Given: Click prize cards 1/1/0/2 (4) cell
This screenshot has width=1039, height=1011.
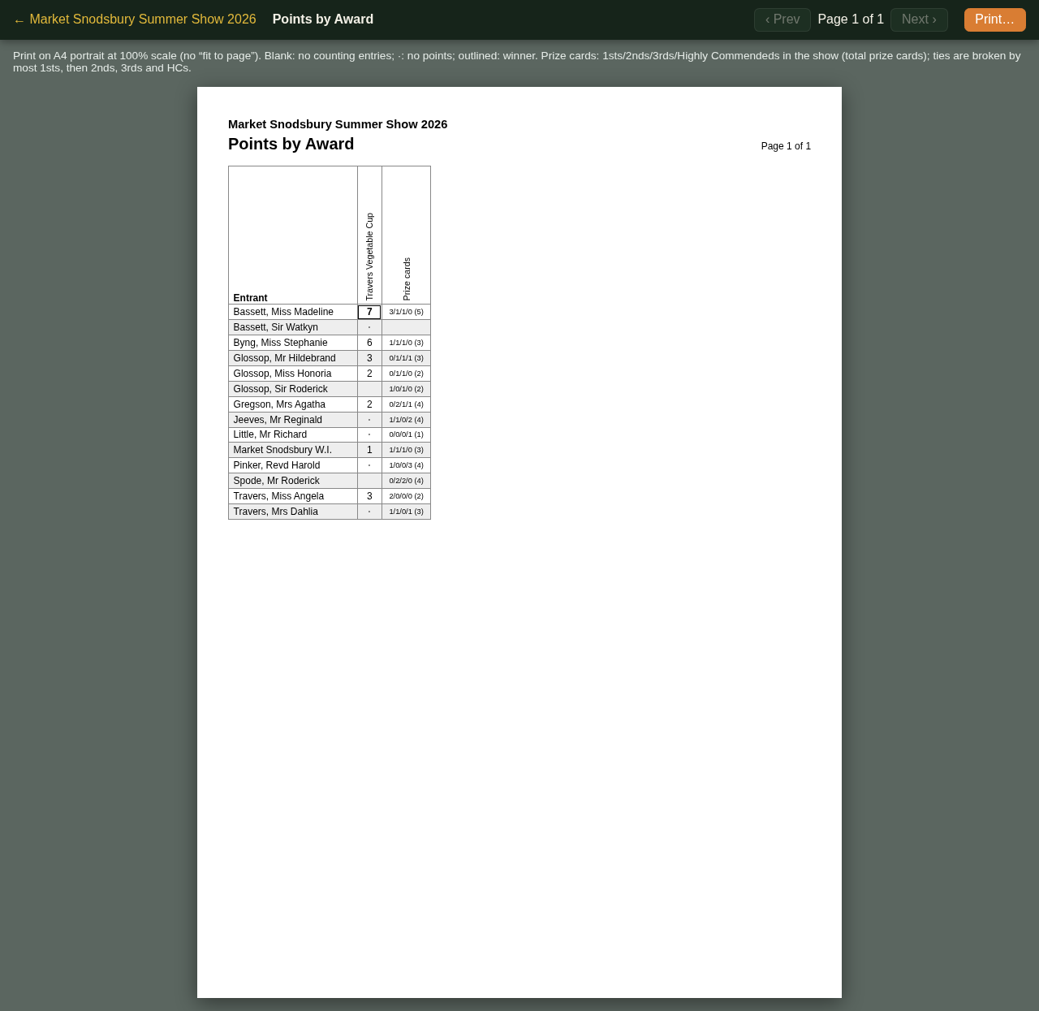Looking at the screenshot, I should [x=407, y=420].
